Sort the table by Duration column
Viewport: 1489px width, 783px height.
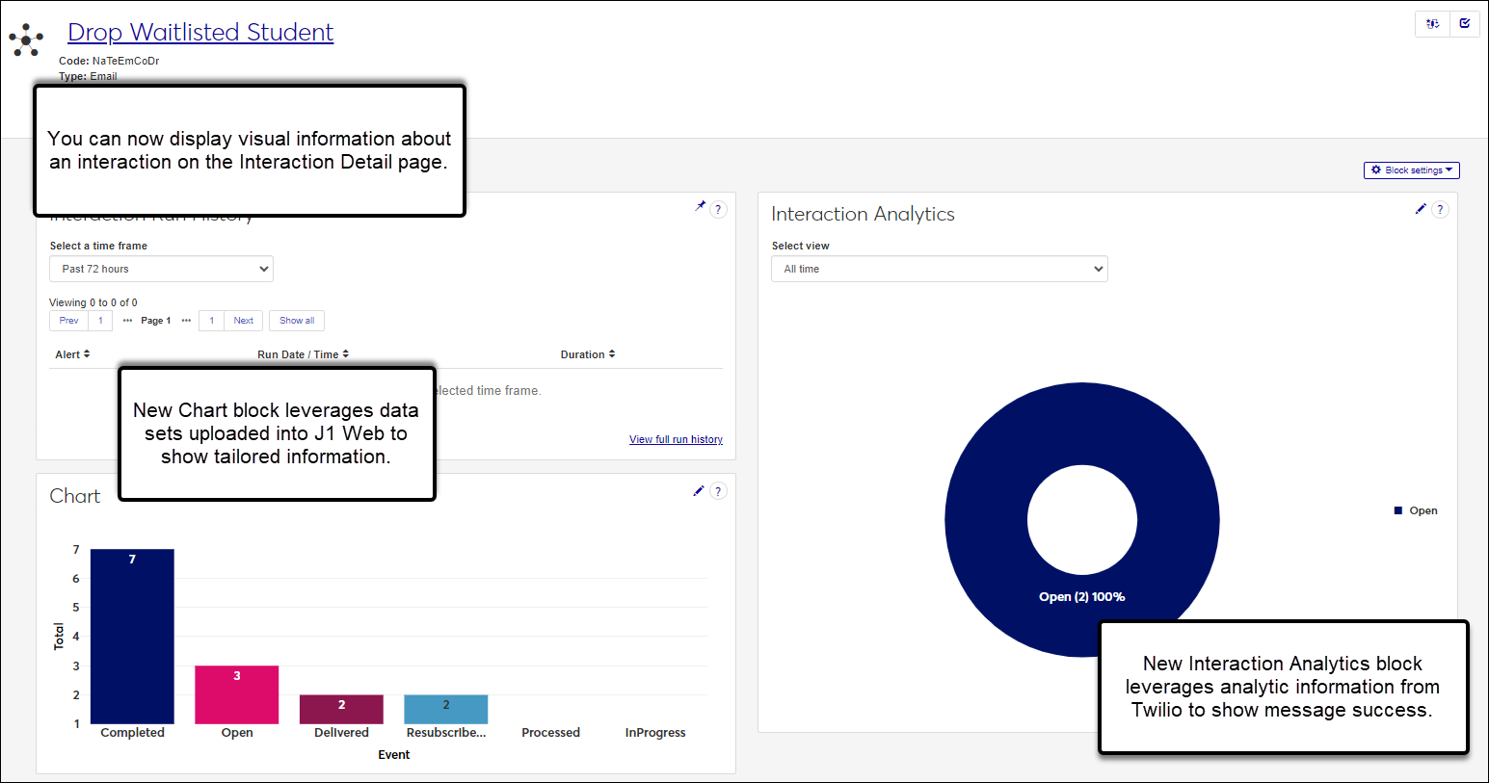click(588, 354)
